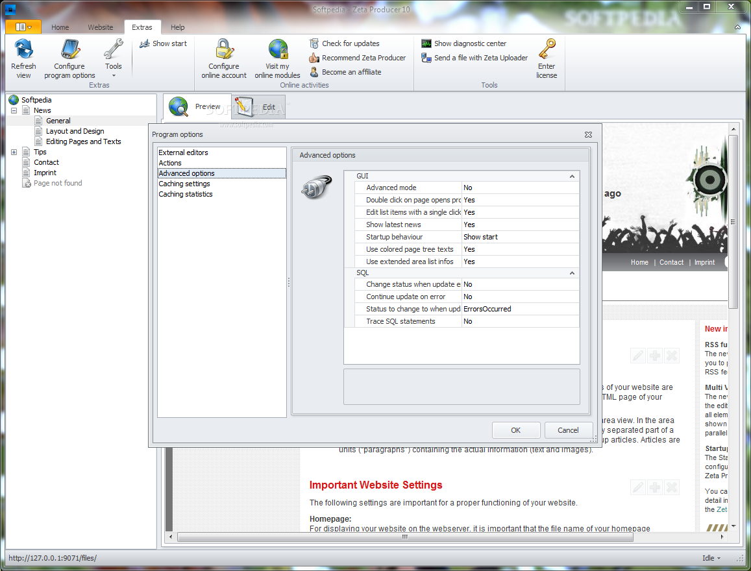Select Caching statistics in options list
The height and width of the screenshot is (571, 751).
tap(222, 194)
